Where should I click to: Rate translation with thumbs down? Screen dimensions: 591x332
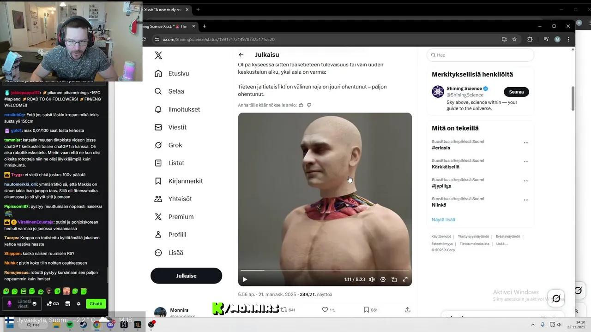click(309, 105)
